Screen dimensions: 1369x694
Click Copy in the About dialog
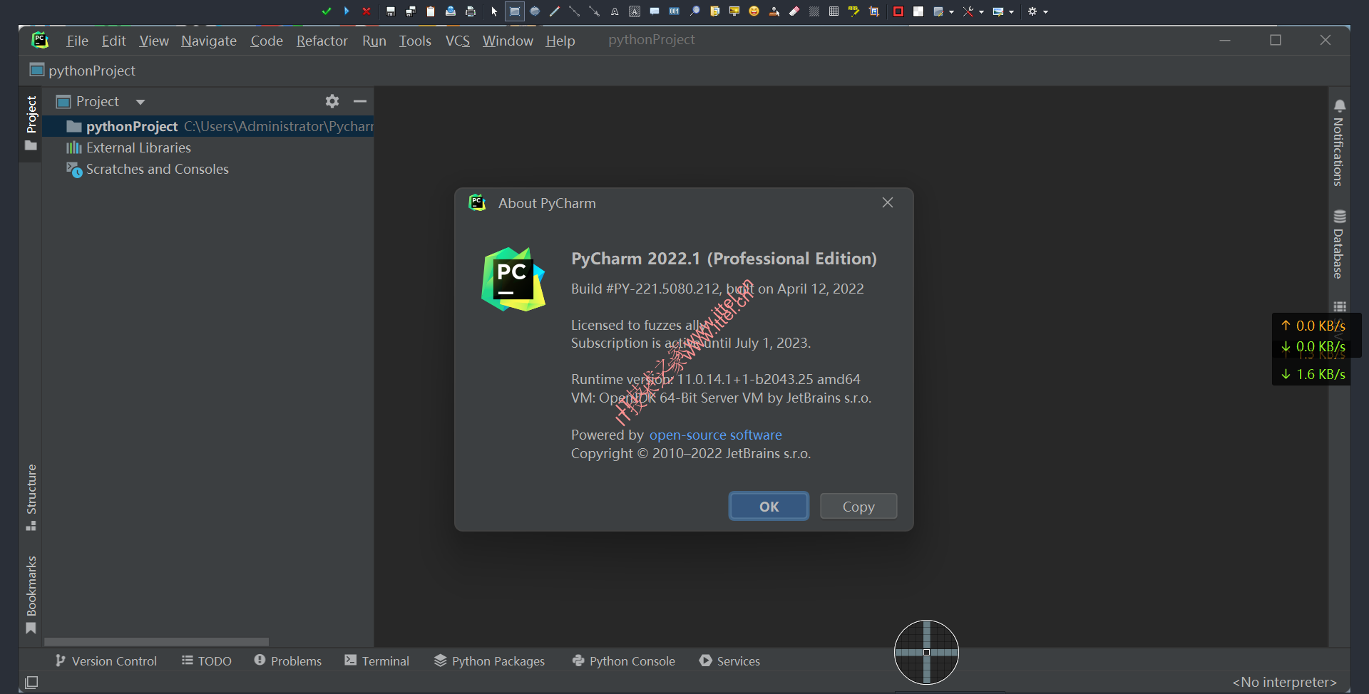858,506
